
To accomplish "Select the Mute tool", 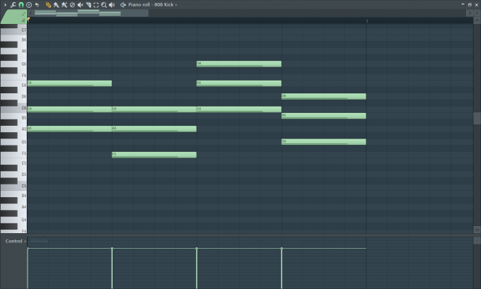I will (x=81, y=5).
